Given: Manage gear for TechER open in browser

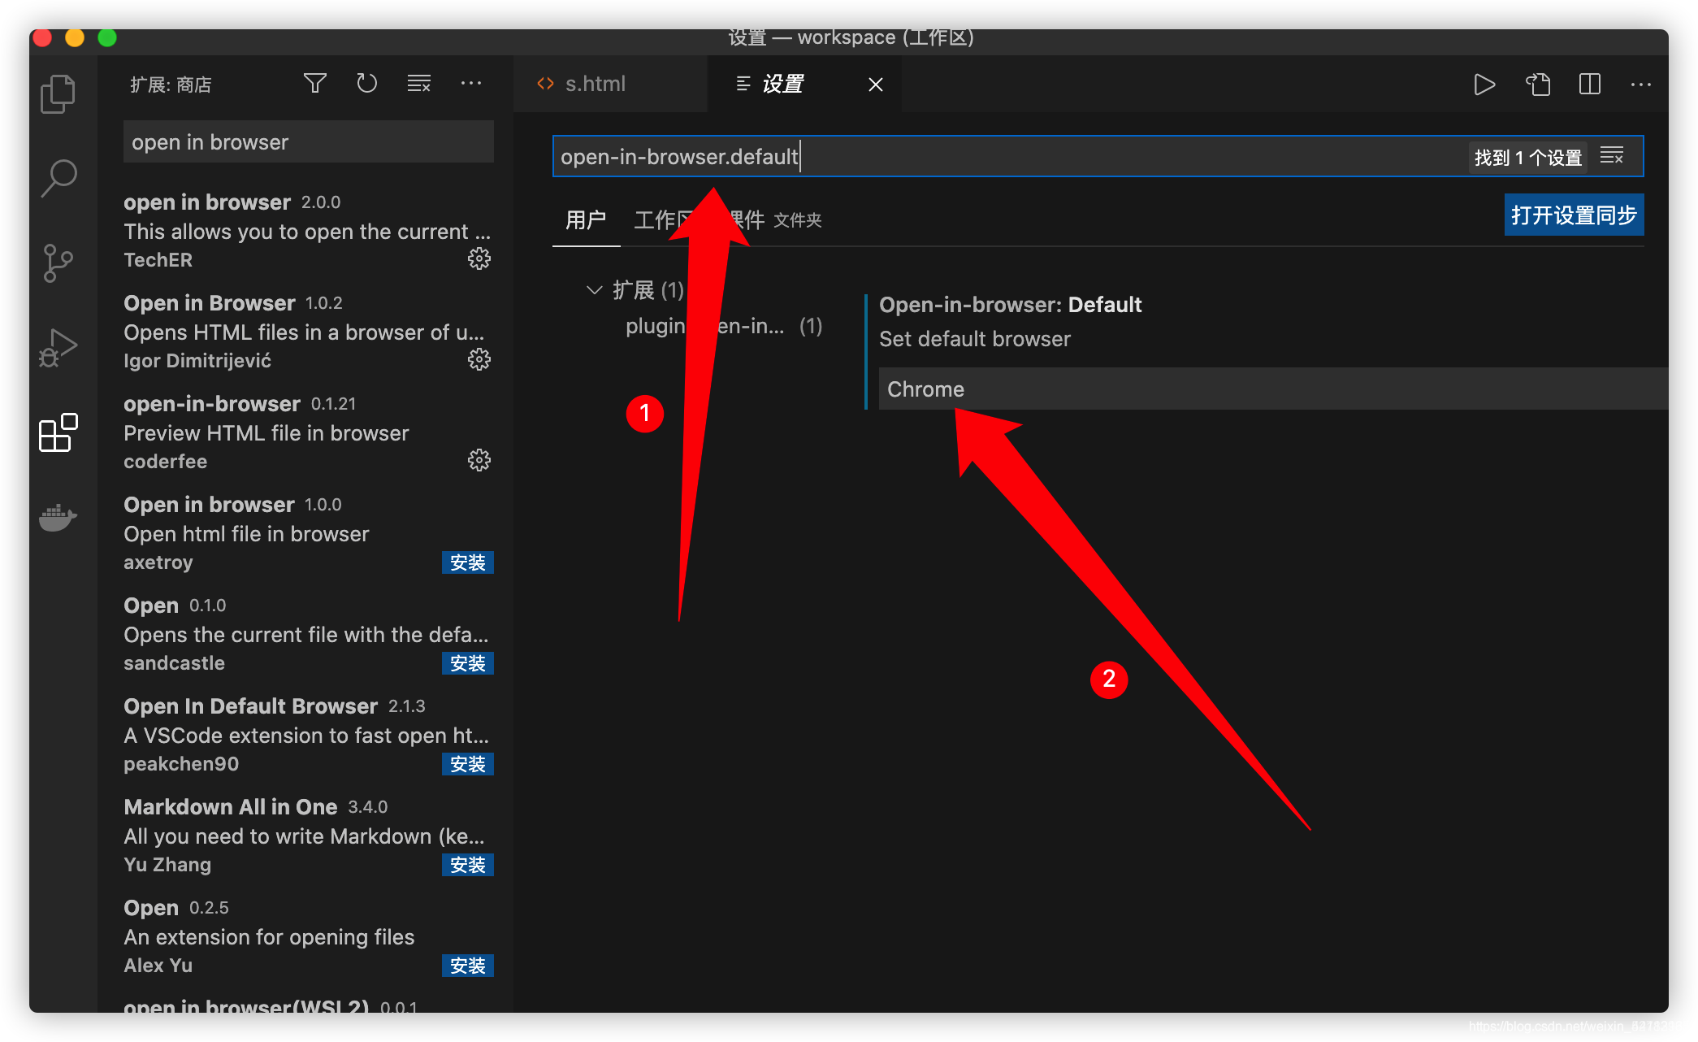Looking at the screenshot, I should (x=479, y=259).
